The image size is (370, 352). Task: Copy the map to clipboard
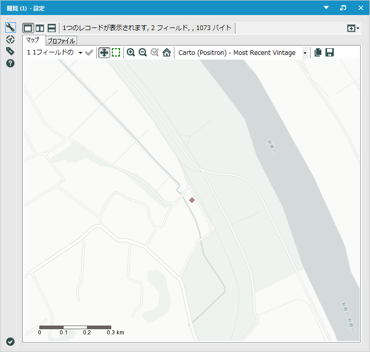click(x=318, y=52)
